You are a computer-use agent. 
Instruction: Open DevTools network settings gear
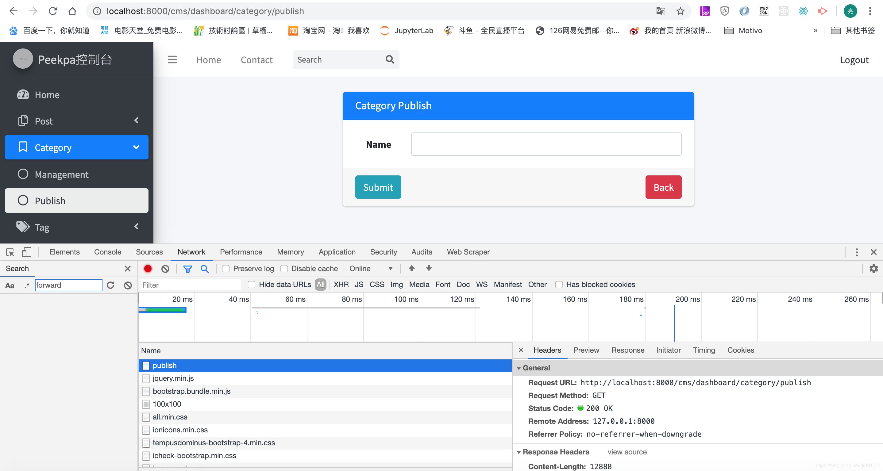[873, 269]
